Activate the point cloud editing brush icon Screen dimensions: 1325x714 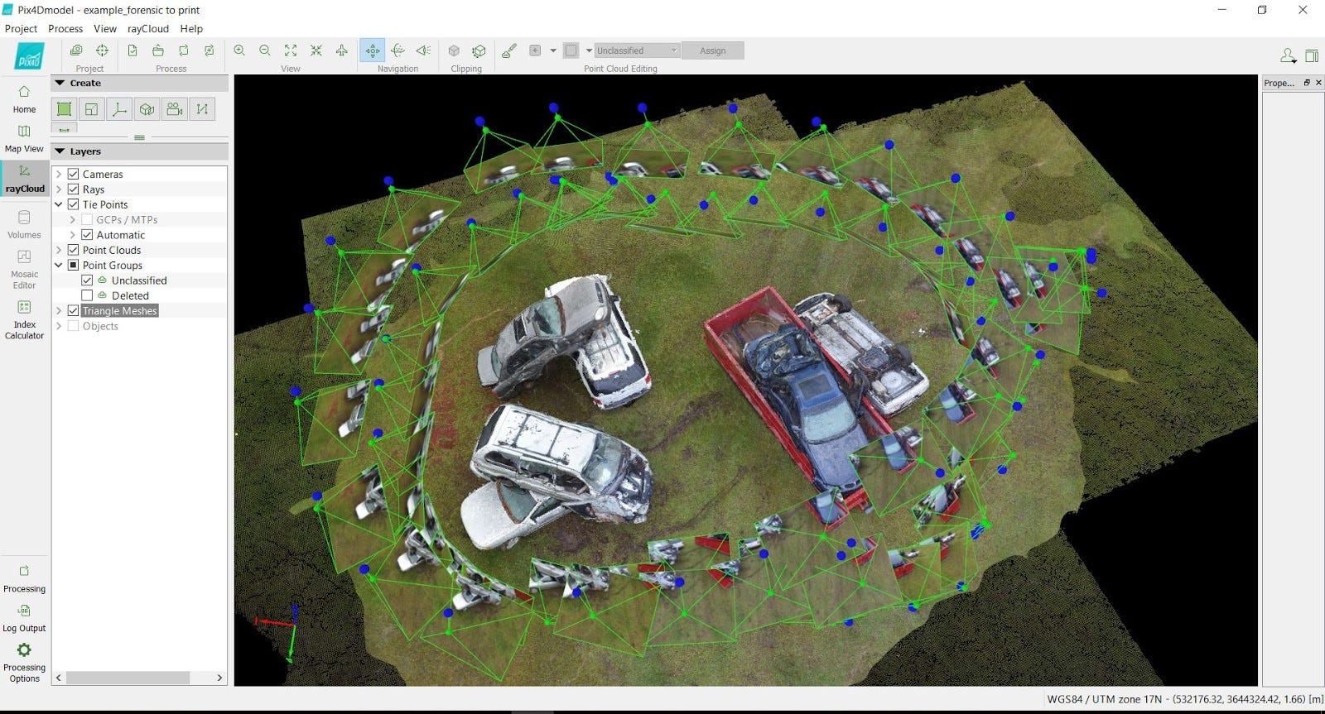(509, 50)
